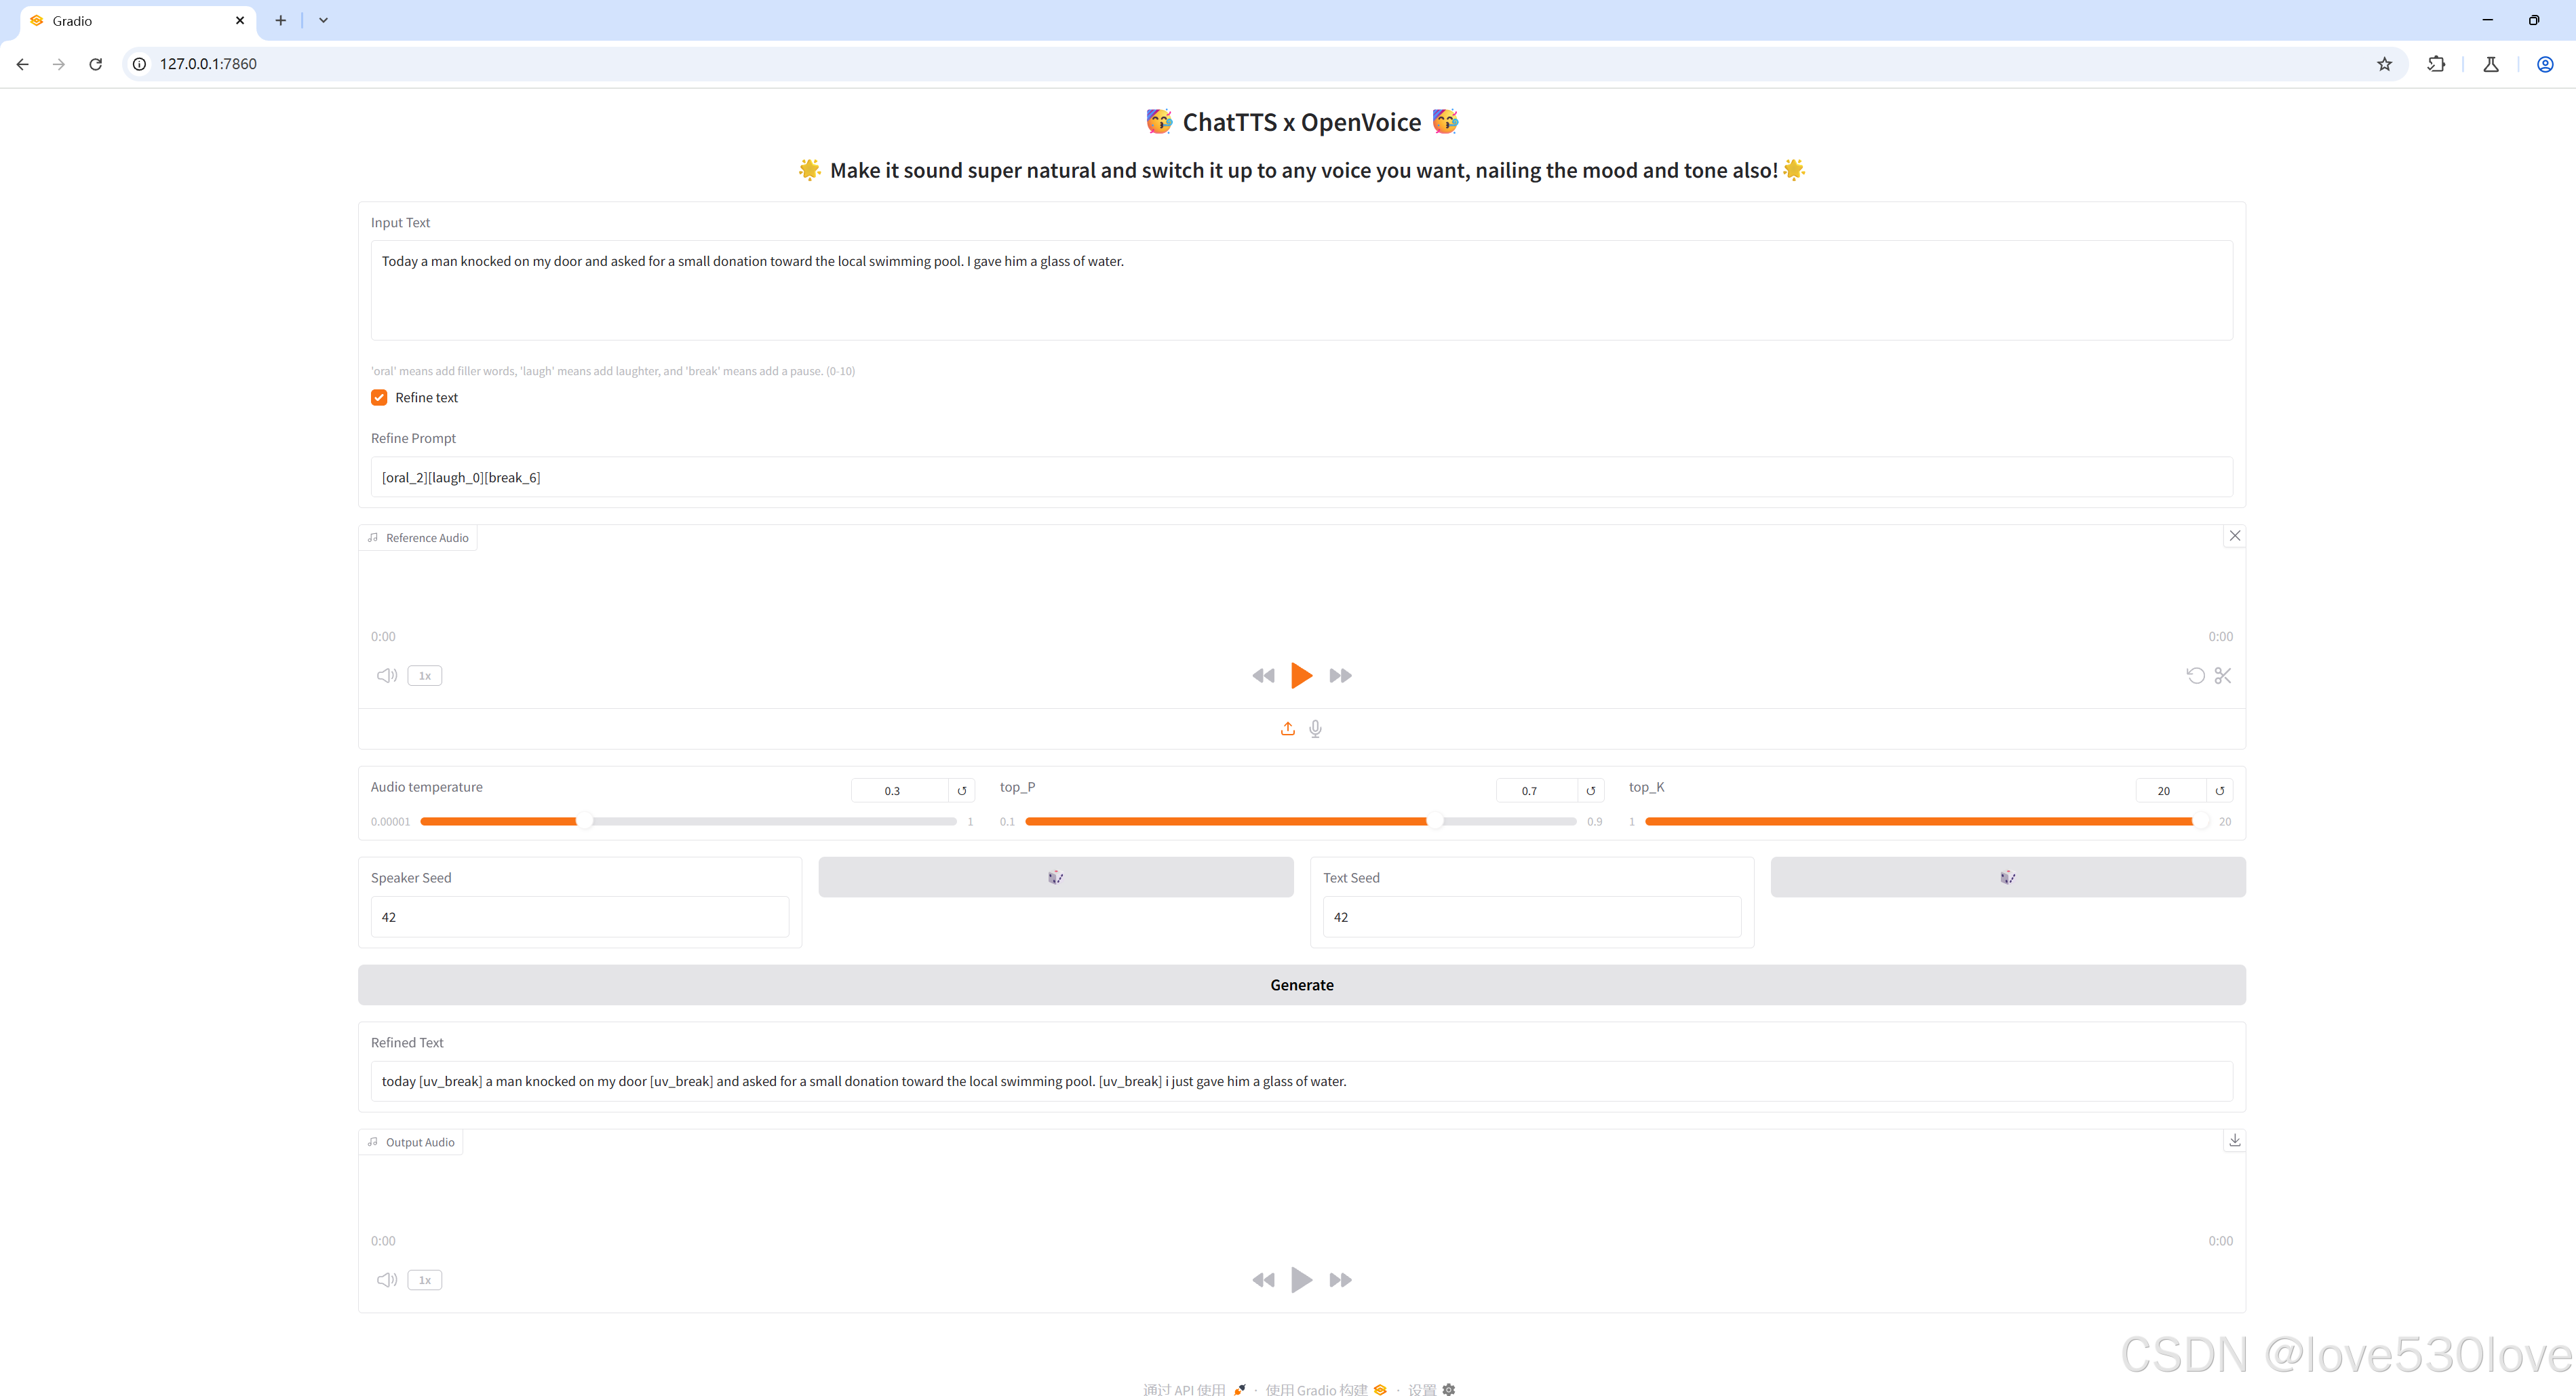Adjust volume via speaker icon in Output Audio
Screen dimensions: 2576x1396
tap(386, 1279)
